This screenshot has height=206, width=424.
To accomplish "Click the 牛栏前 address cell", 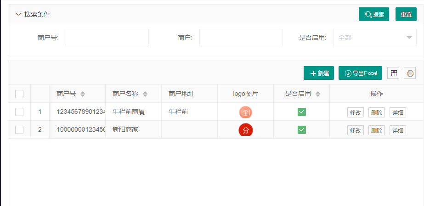I will point(190,112).
